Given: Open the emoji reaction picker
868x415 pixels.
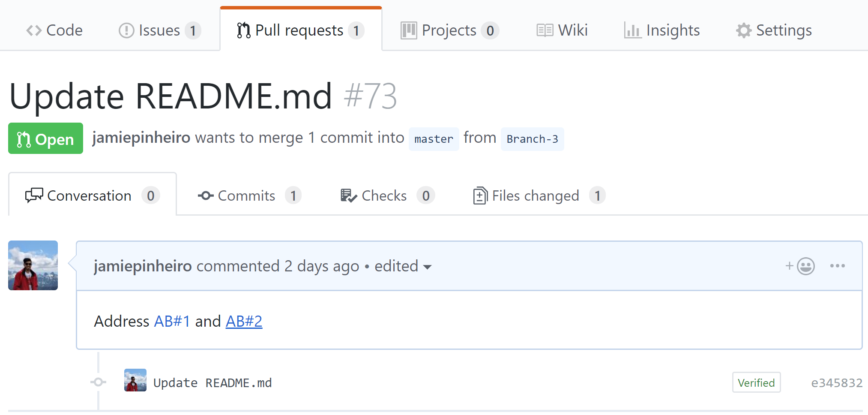Looking at the screenshot, I should pyautogui.click(x=805, y=266).
